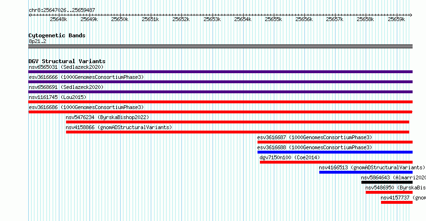Click the 25652k ruler position
Viewport: 426px width, 221px height.
point(181,19)
